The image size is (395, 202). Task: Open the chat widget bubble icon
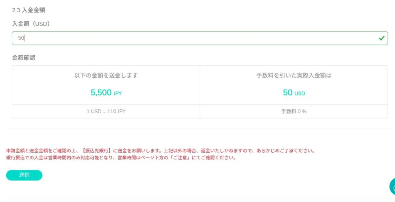coord(392,187)
